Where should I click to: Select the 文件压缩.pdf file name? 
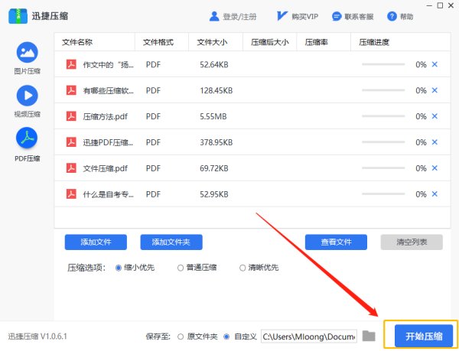coord(106,168)
